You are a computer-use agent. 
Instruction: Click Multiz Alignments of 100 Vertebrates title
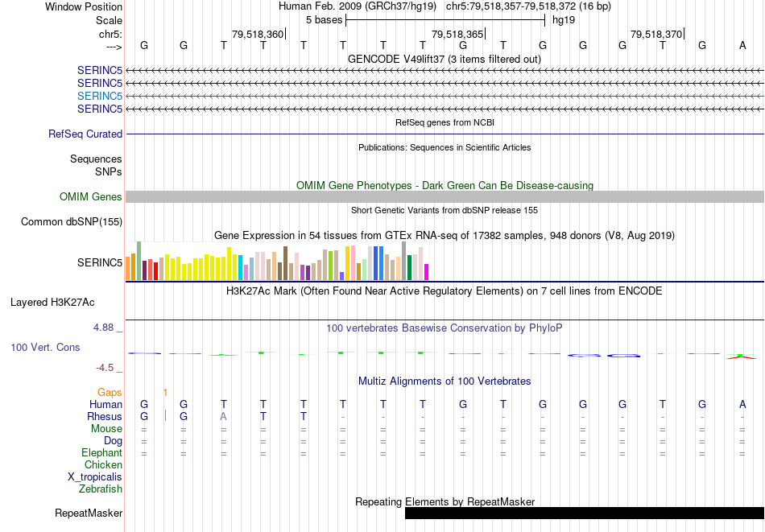[445, 381]
